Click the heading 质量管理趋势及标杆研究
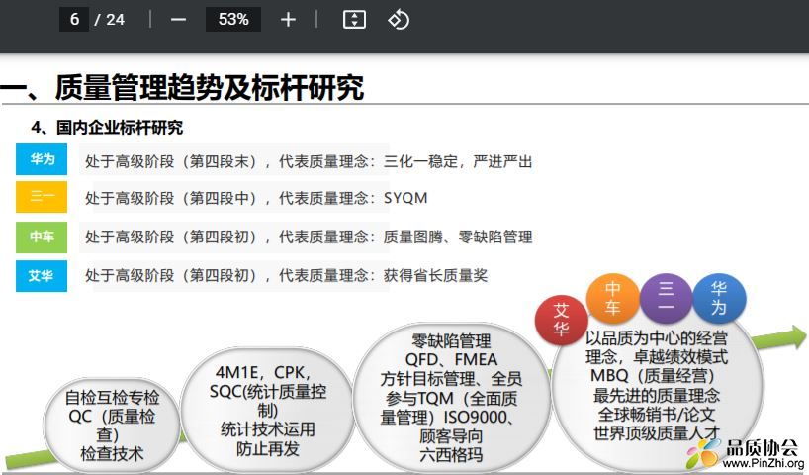The height and width of the screenshot is (475, 809). (210, 87)
